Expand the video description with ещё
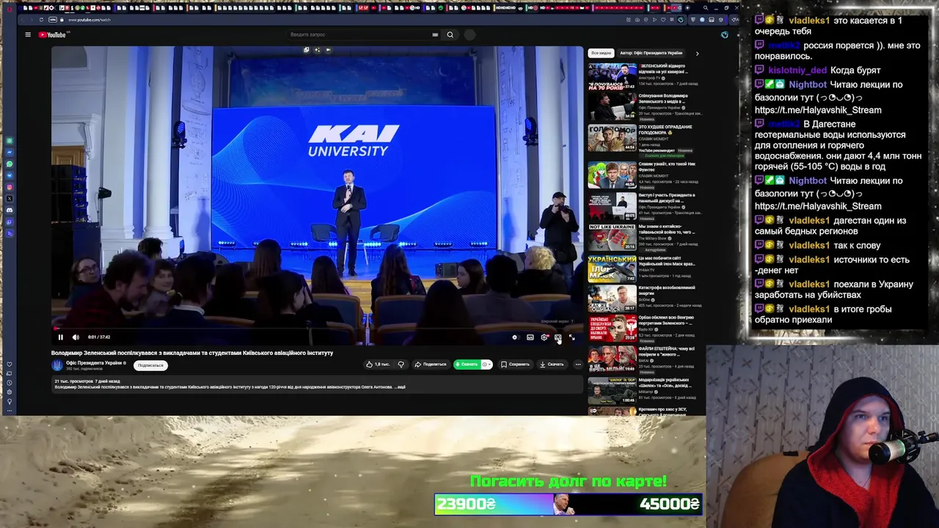This screenshot has height=528, width=939. click(400, 387)
